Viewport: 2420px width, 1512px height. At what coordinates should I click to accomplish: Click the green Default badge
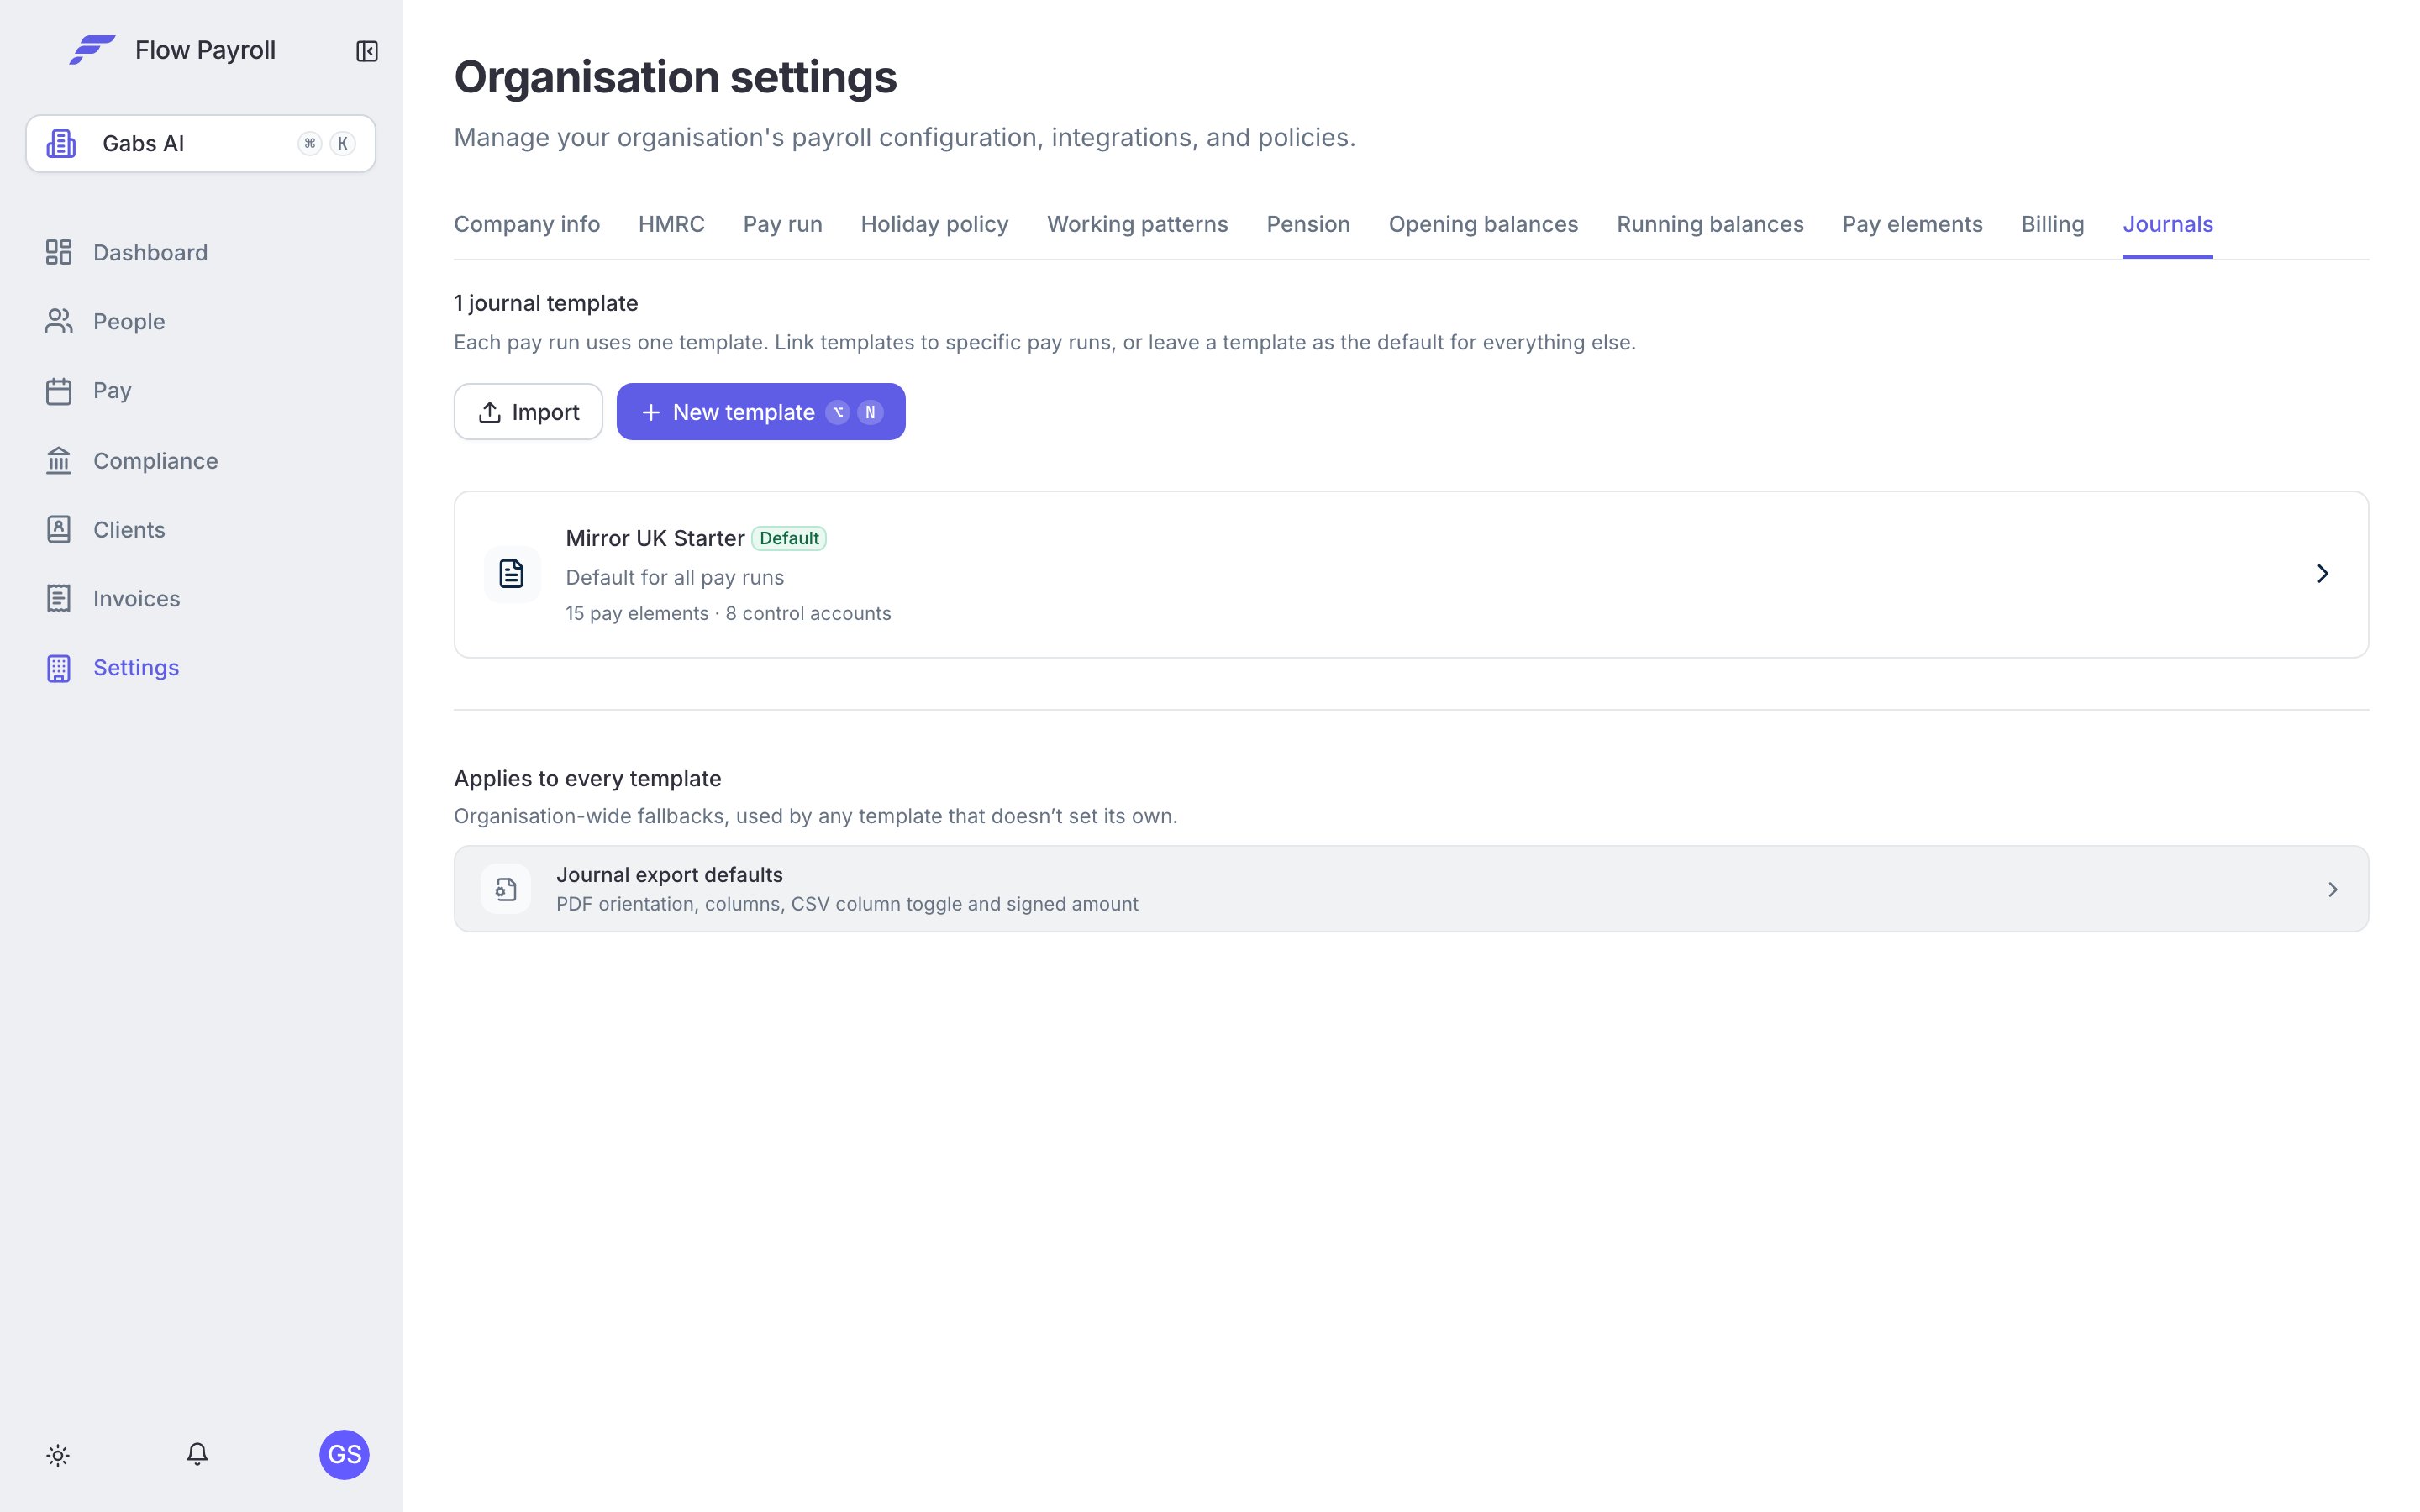[789, 538]
